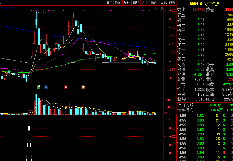Click the 涨跌 -0.05 value

pyautogui.click(x=201, y=70)
